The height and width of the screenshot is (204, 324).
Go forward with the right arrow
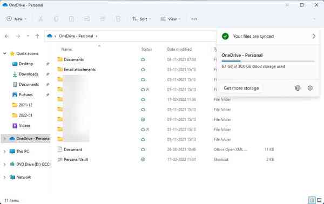(x=18, y=36)
